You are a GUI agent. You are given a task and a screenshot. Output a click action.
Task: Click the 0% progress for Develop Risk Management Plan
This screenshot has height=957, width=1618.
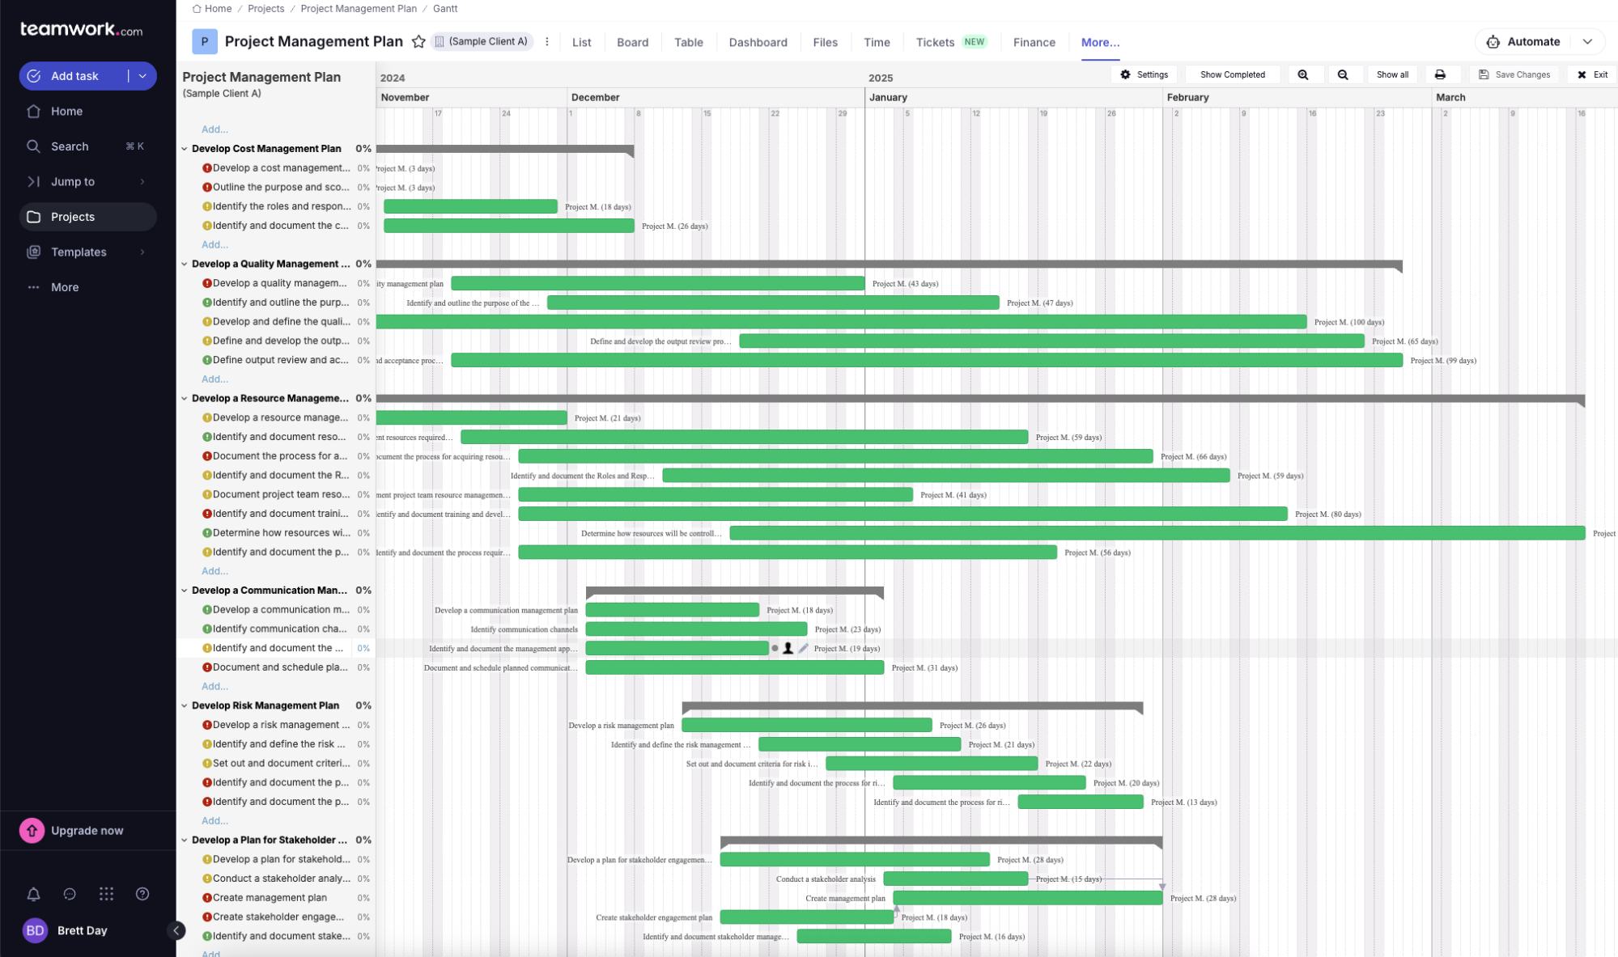(363, 705)
